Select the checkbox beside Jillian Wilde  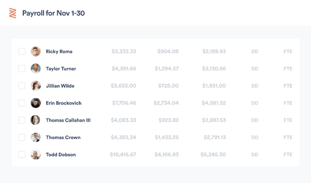(x=22, y=86)
